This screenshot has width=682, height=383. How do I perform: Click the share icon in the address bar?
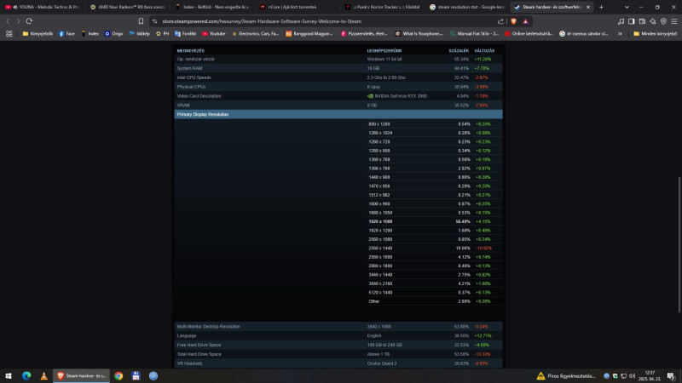(500, 21)
